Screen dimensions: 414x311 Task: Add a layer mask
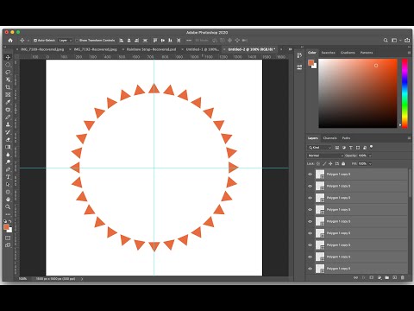click(x=372, y=277)
